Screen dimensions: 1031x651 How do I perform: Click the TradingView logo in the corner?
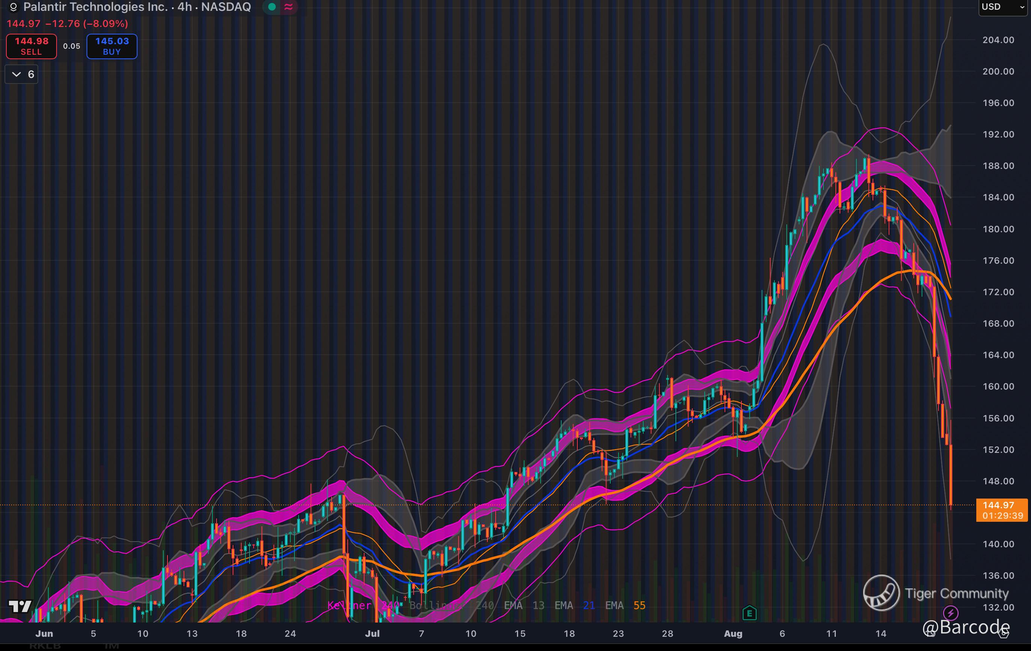point(20,606)
